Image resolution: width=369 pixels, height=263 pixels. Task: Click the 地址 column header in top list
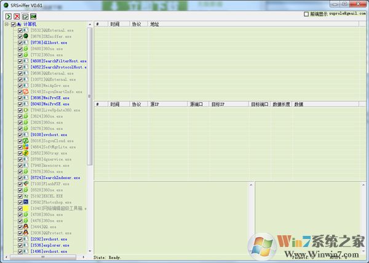(x=155, y=24)
